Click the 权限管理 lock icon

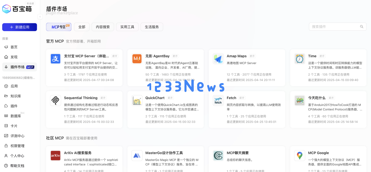(6, 146)
